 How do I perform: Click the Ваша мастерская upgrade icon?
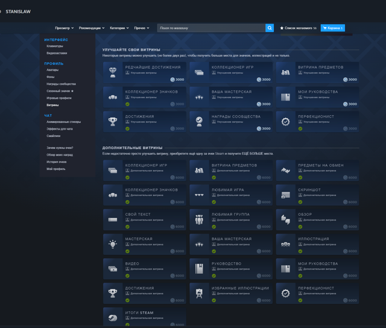(x=199, y=97)
